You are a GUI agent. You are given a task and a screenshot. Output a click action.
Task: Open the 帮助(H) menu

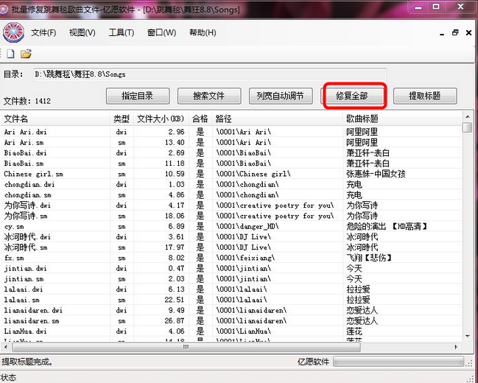point(203,32)
